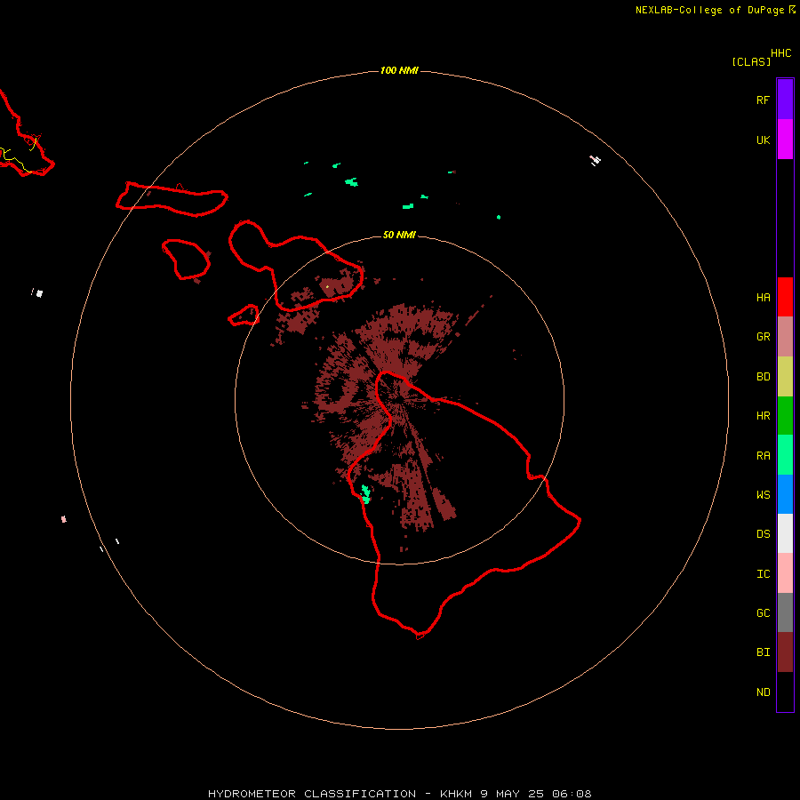Click the GR legend label
This screenshot has width=800, height=800.
pos(764,337)
